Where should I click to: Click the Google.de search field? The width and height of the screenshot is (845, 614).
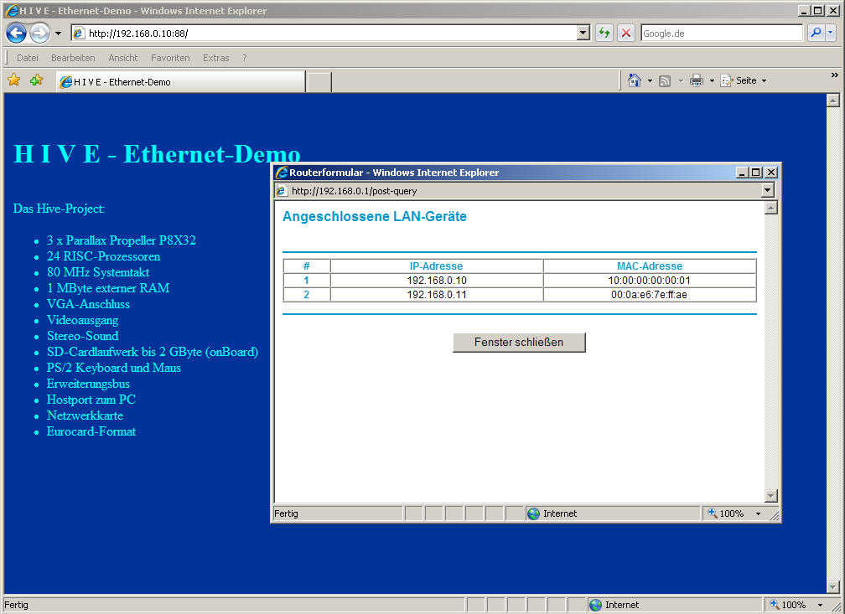[x=721, y=34]
